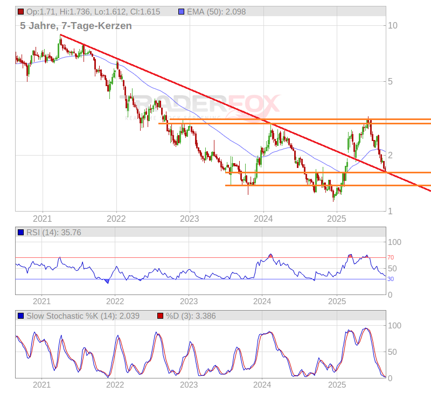The width and height of the screenshot is (431, 393).
Task: Click the 2021 label on the Stochastic axis
Action: tap(42, 385)
